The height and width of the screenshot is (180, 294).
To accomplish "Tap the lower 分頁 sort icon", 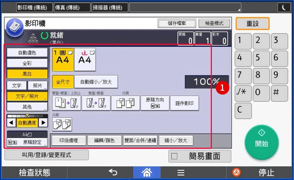I will 62,124.
